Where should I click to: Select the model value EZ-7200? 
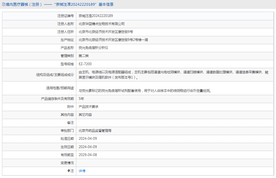tap(85, 64)
